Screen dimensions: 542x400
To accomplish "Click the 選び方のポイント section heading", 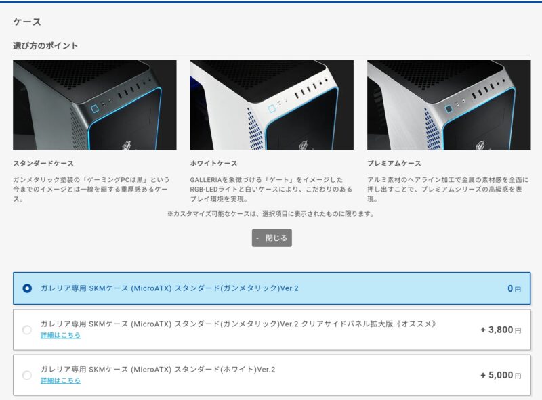I will coord(45,45).
